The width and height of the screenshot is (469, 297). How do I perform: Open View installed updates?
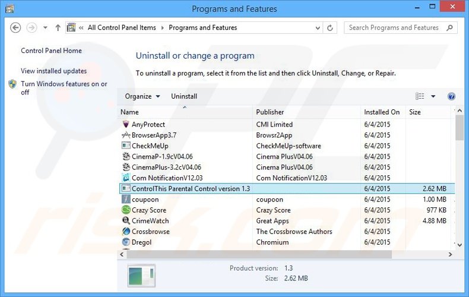coord(54,71)
